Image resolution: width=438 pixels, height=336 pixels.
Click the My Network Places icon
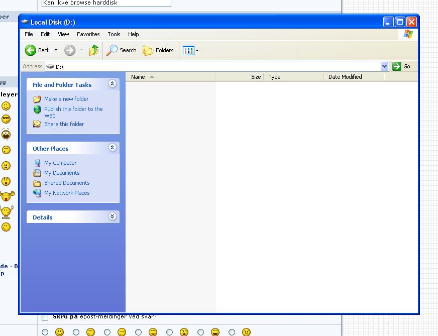pyautogui.click(x=37, y=193)
